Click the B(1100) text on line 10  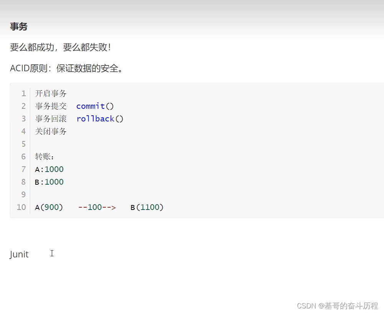pos(147,207)
